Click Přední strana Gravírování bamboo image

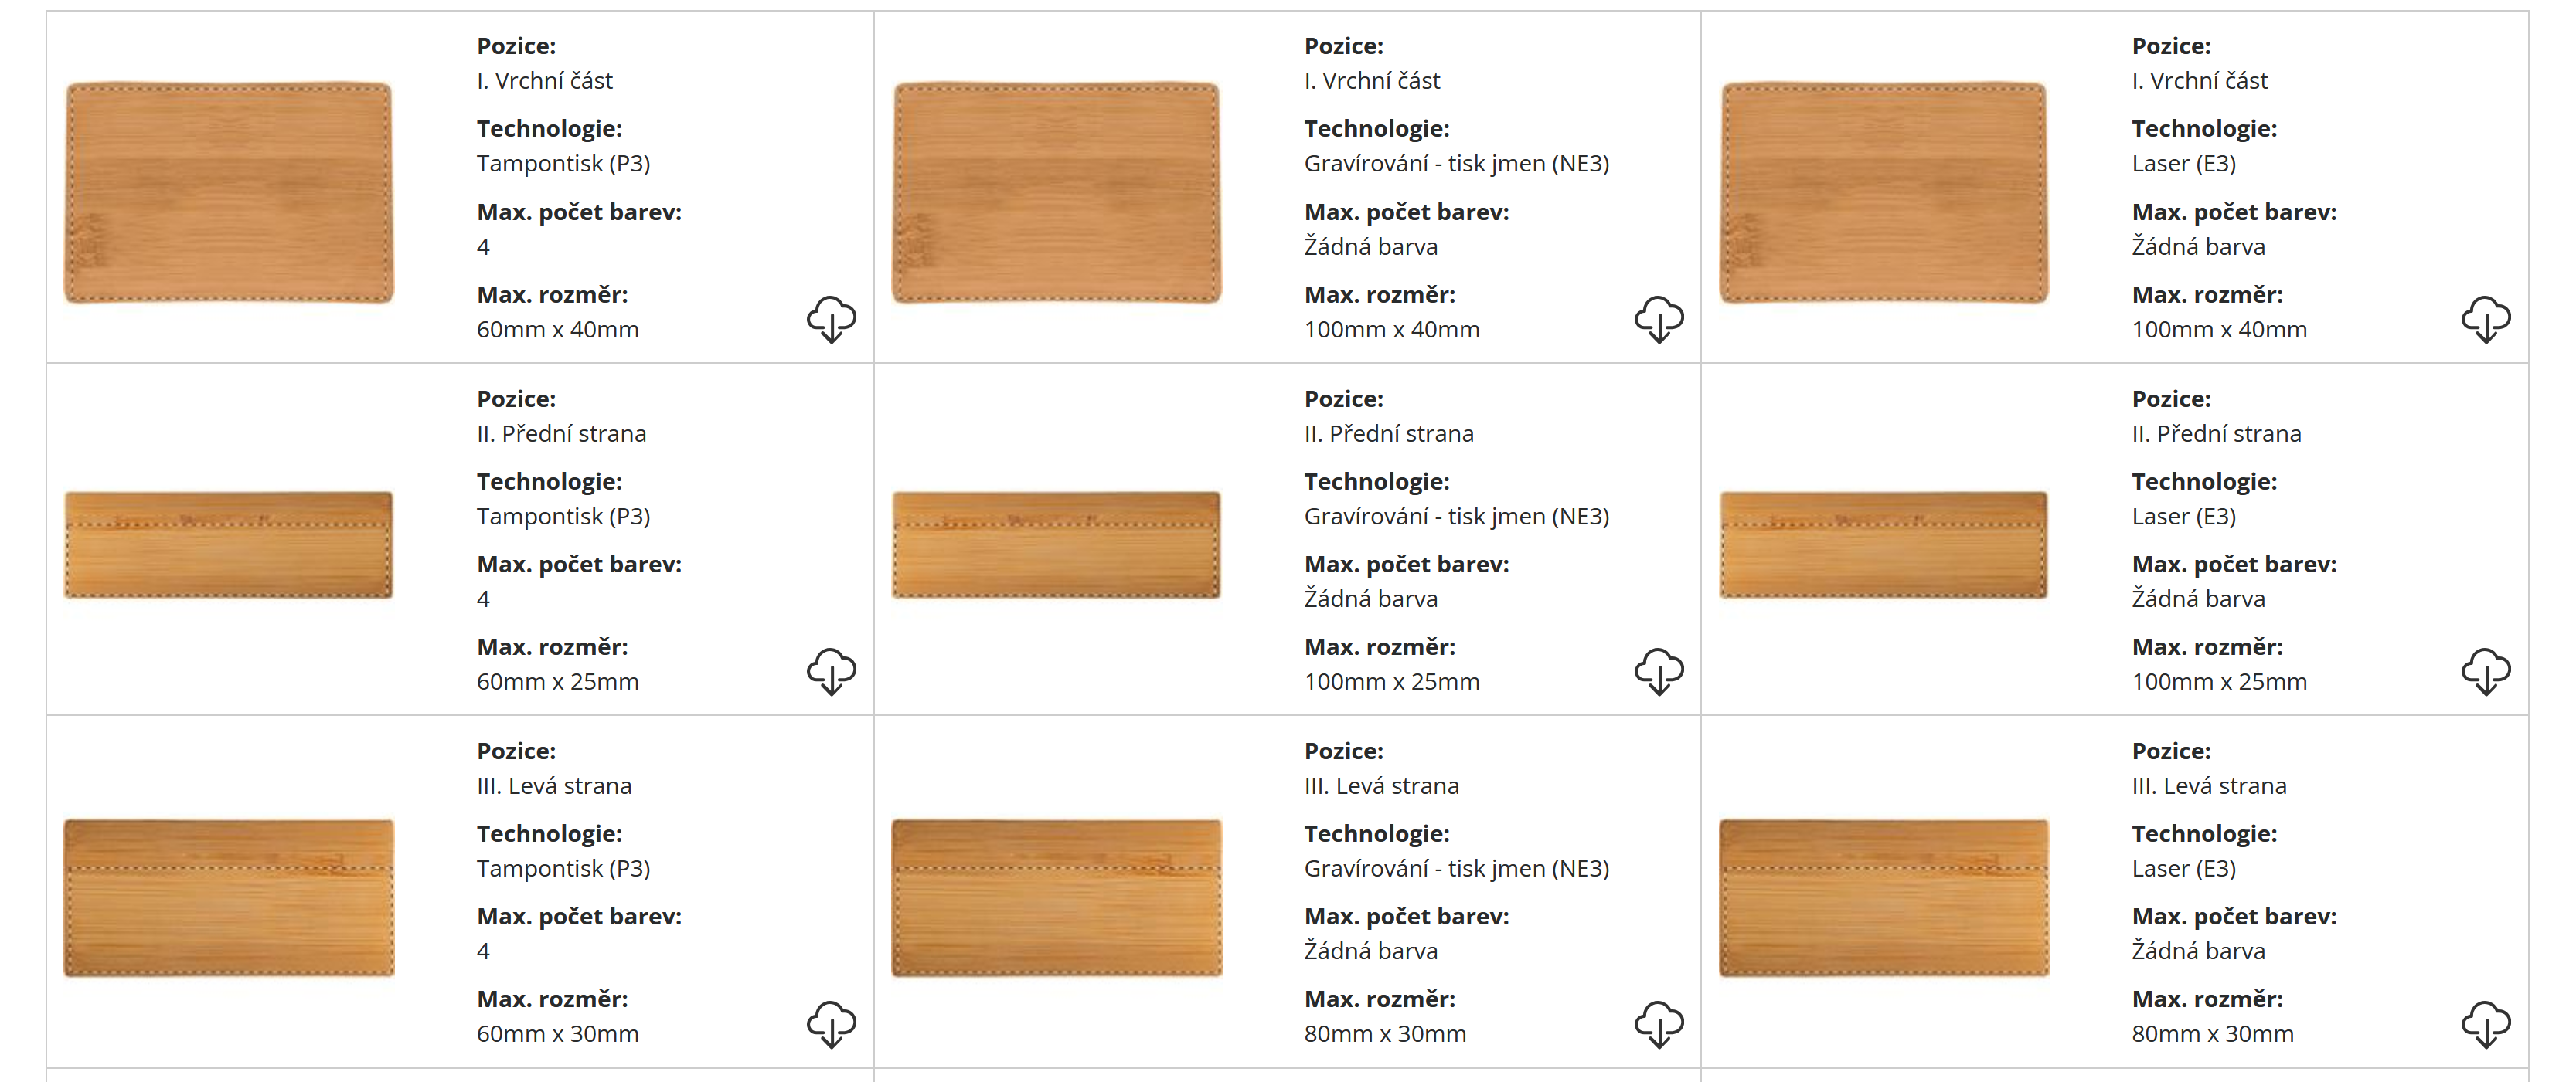1056,544
